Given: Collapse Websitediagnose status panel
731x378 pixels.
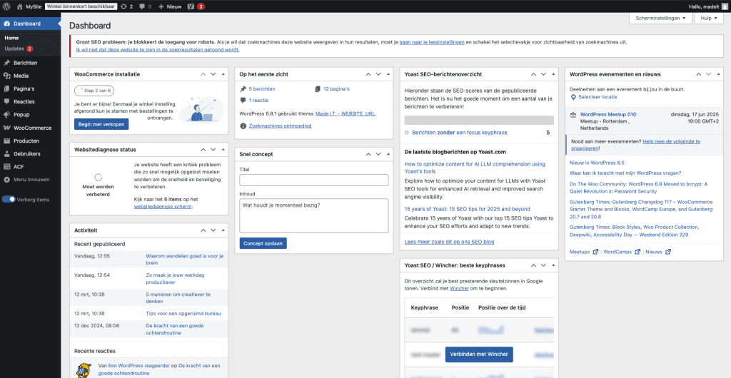Looking at the screenshot, I should [223, 150].
